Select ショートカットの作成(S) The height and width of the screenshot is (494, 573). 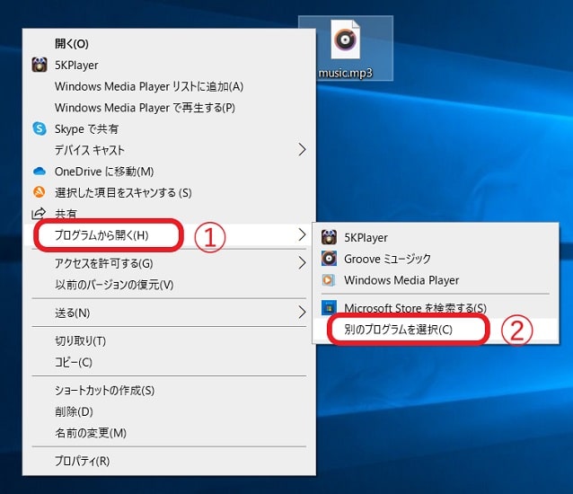click(x=169, y=390)
